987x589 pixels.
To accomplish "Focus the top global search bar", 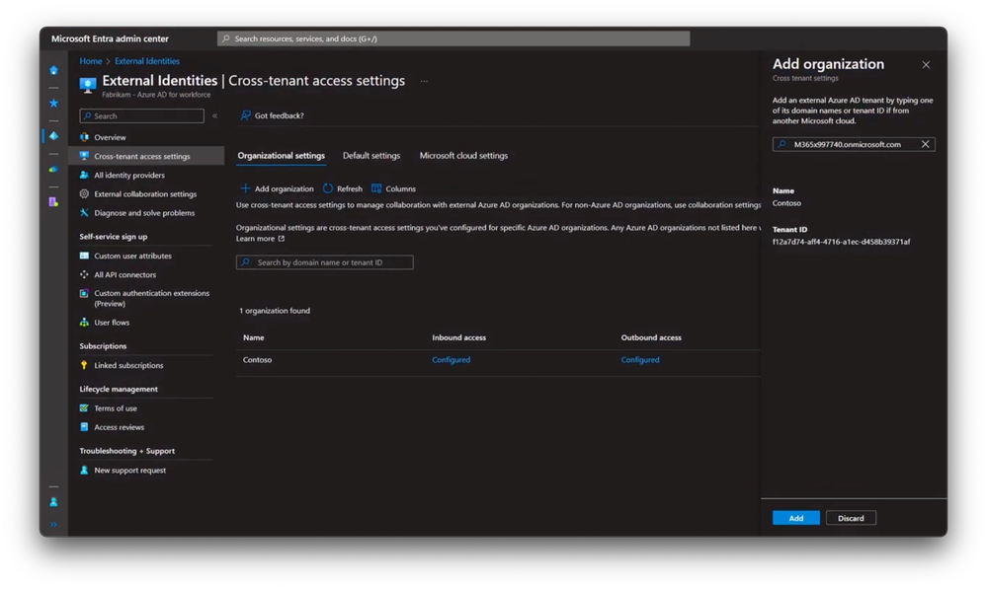I will pos(453,38).
